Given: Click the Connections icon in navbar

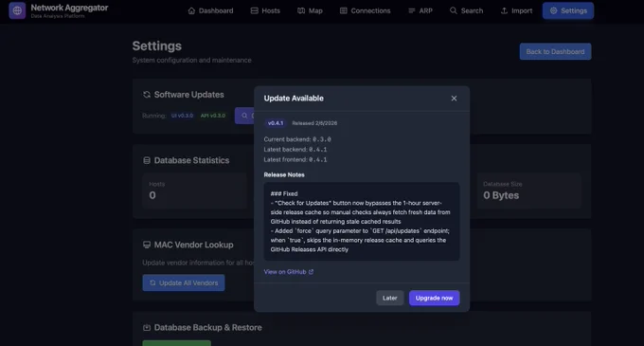Looking at the screenshot, I should [344, 10].
